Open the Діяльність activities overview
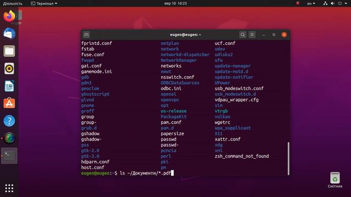This screenshot has height=197, width=351. (x=13, y=3)
